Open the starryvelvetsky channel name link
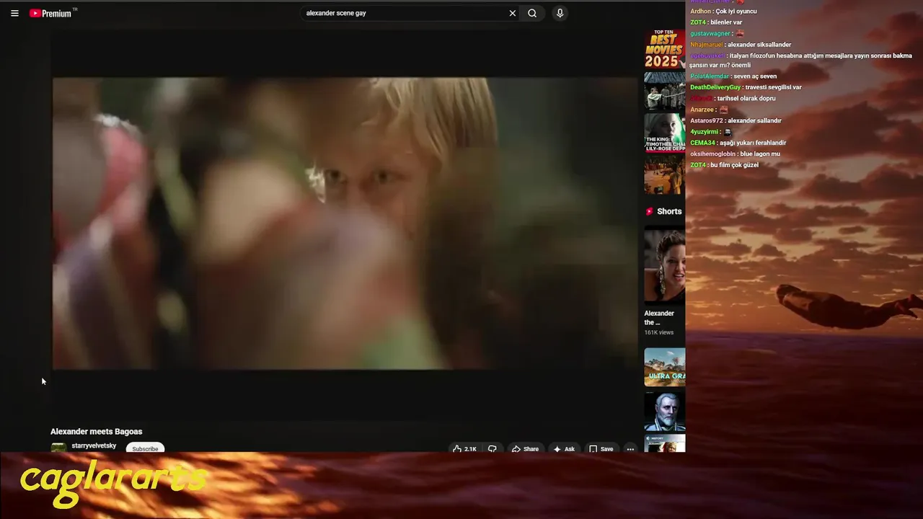Viewport: 923px width, 519px height. click(94, 445)
